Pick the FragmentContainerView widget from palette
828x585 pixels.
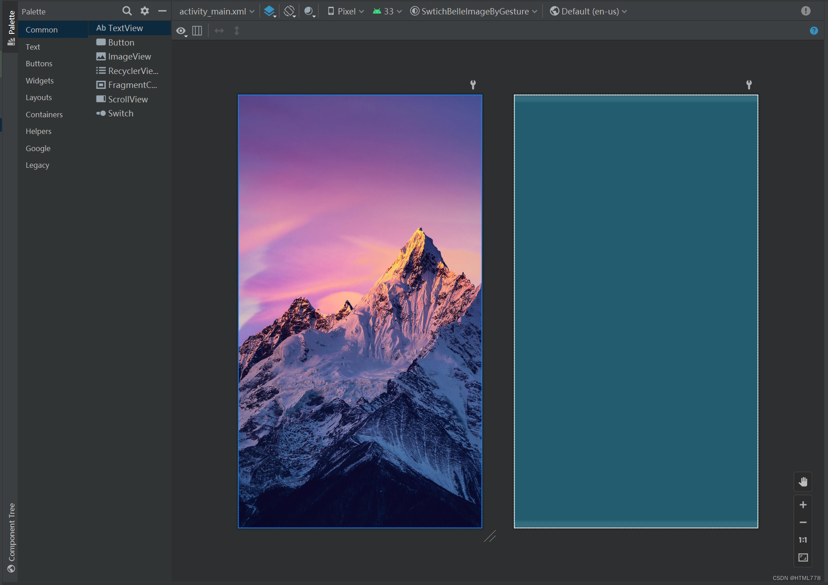coord(130,85)
